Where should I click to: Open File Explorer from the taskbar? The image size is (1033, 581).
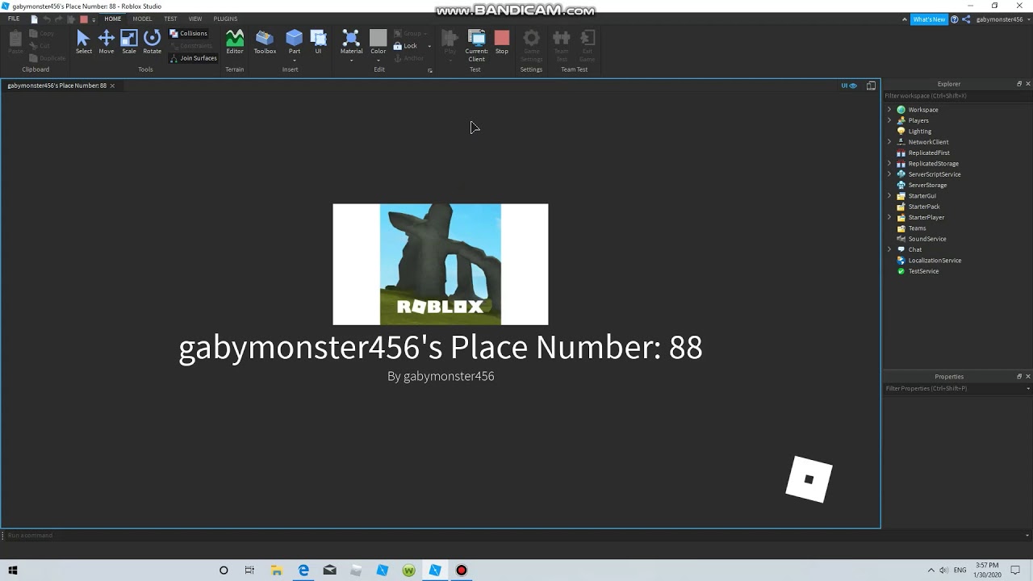tap(276, 571)
